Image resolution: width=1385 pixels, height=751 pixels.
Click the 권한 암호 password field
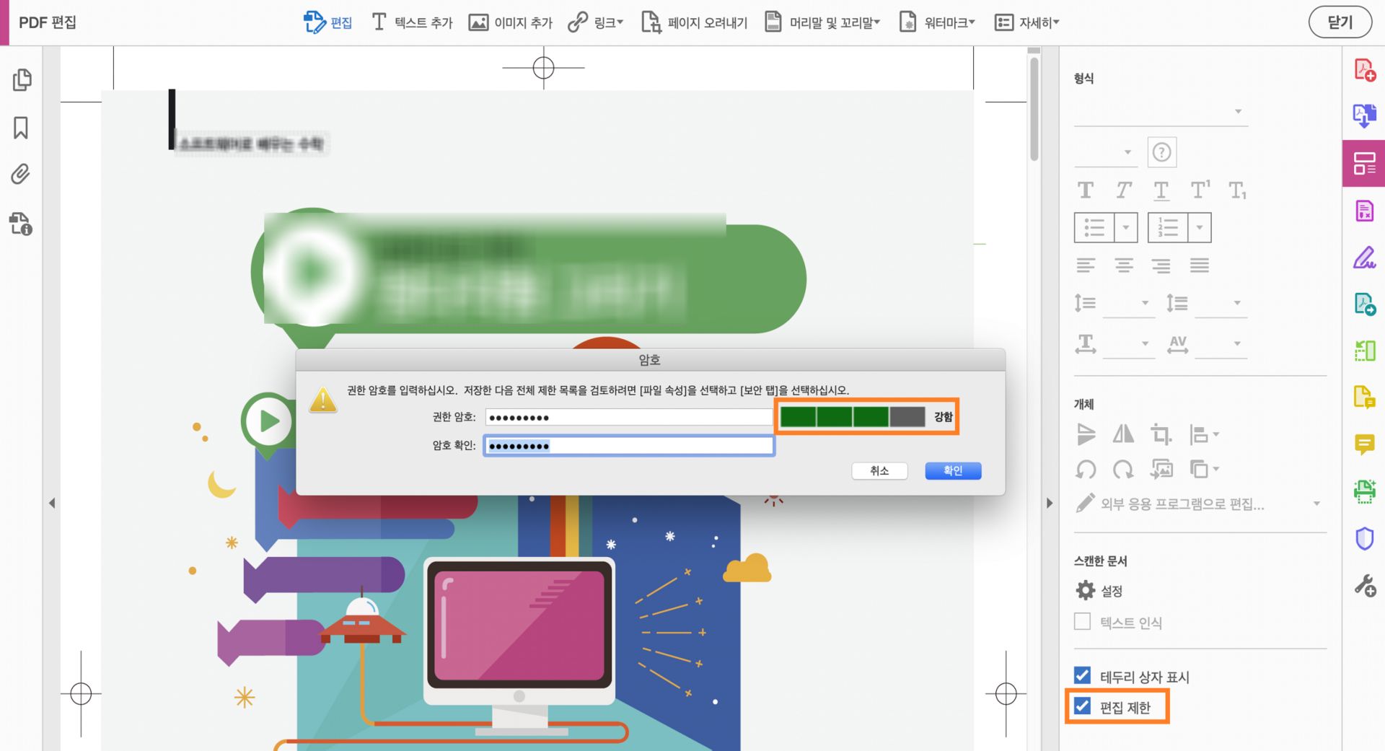629,417
